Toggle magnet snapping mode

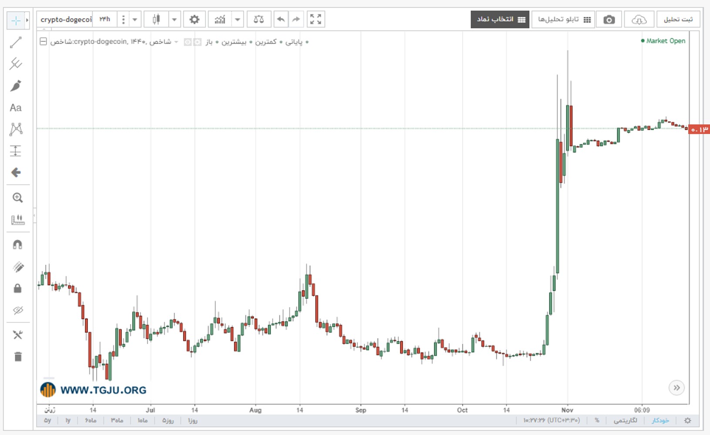coord(17,245)
